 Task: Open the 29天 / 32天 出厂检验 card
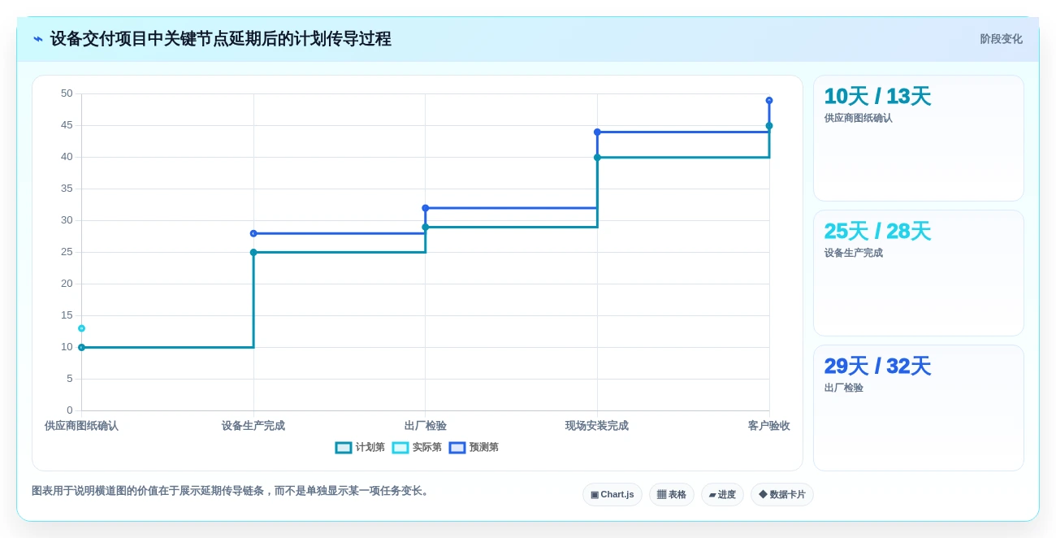click(919, 408)
